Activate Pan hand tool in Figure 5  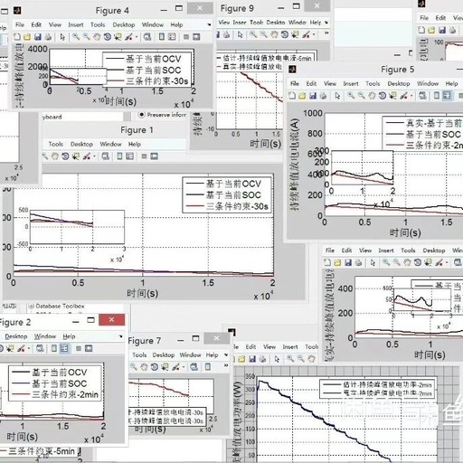coord(372,96)
